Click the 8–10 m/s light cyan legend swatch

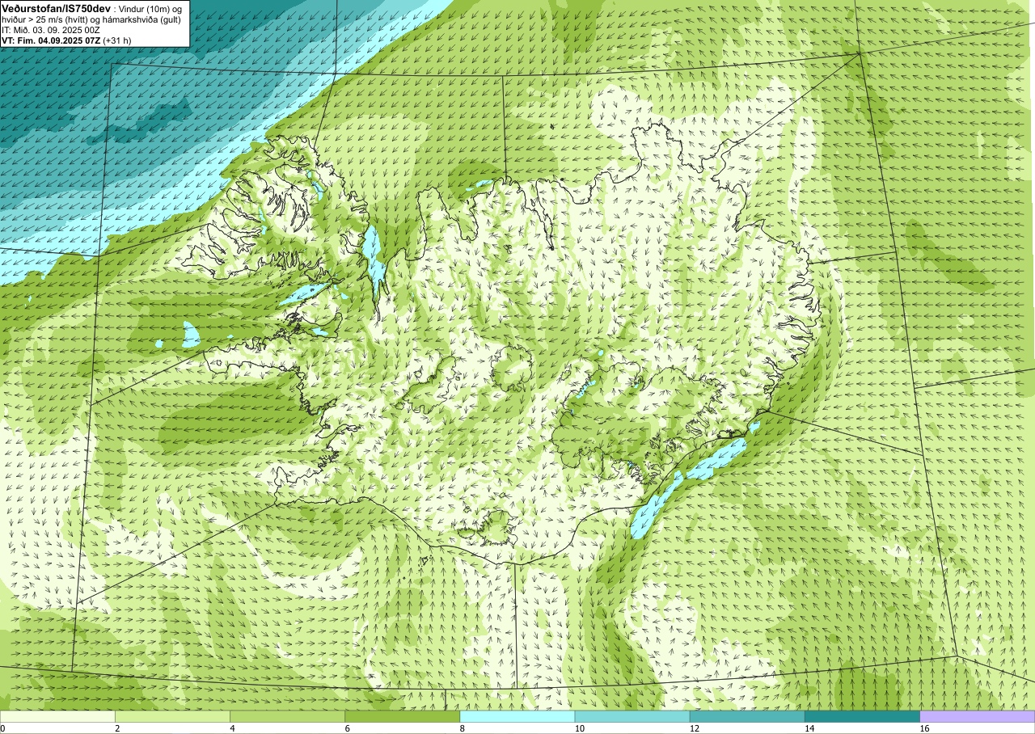(x=517, y=716)
